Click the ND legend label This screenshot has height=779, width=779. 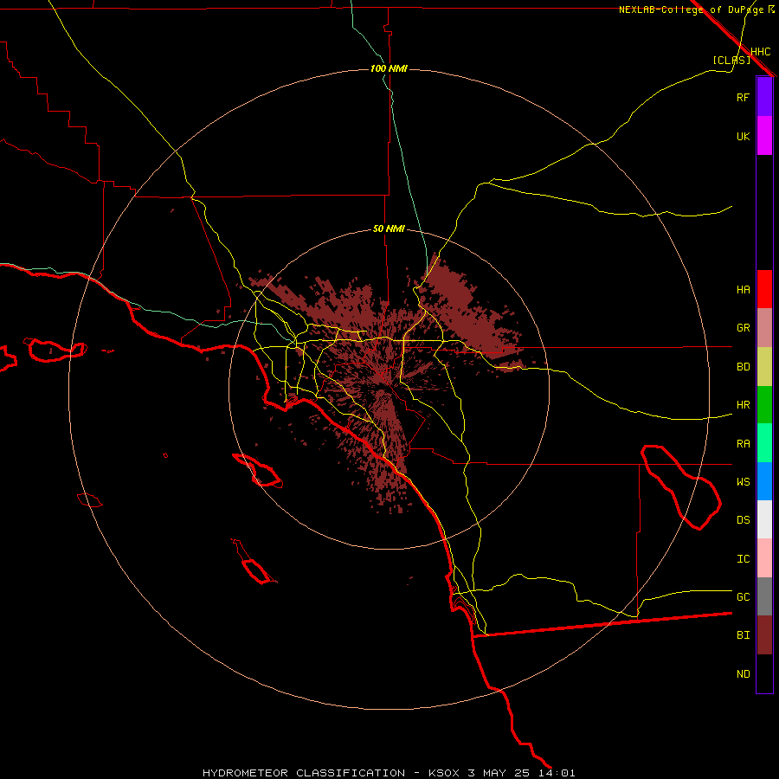point(743,674)
